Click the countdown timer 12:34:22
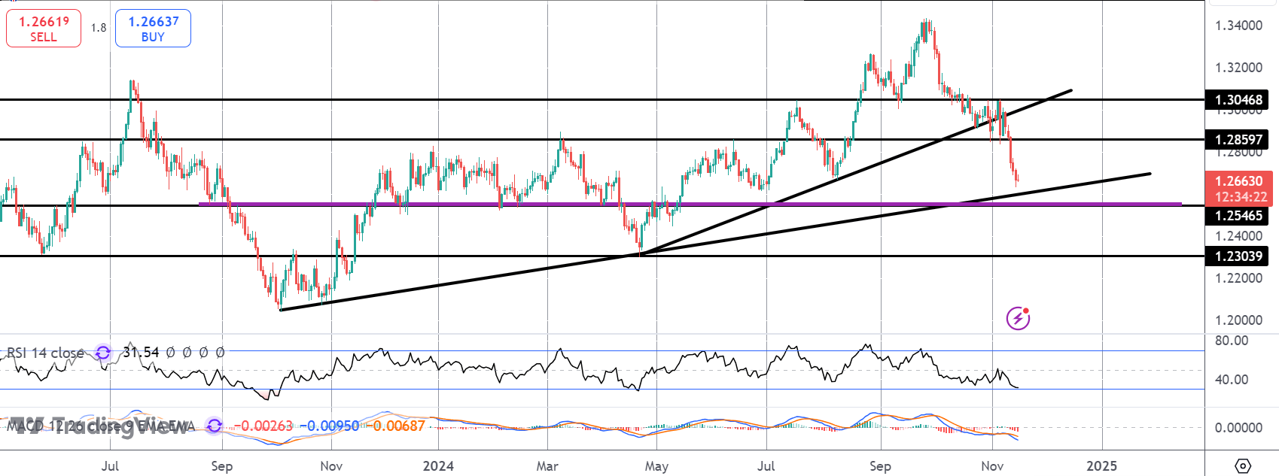Screen dimensions: 1279x476 click(1240, 197)
